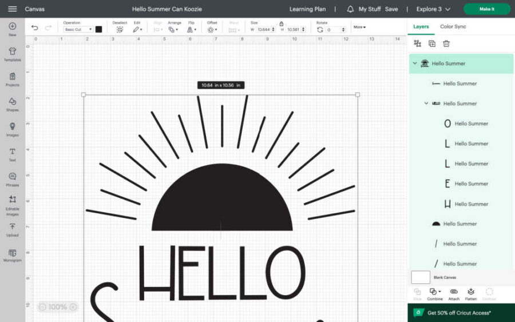
Task: Open the Templates panel in sidebar
Action: (x=12, y=54)
